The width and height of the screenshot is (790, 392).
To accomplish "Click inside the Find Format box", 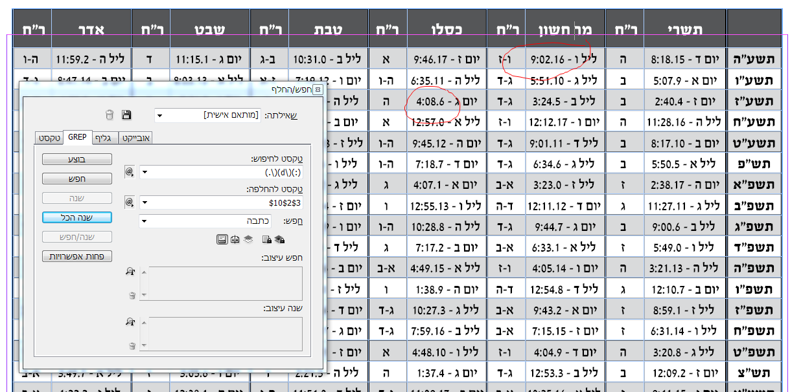I will click(x=225, y=283).
